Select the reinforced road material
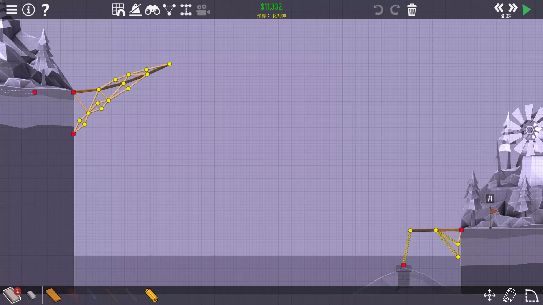The image size is (543, 305). click(31, 295)
